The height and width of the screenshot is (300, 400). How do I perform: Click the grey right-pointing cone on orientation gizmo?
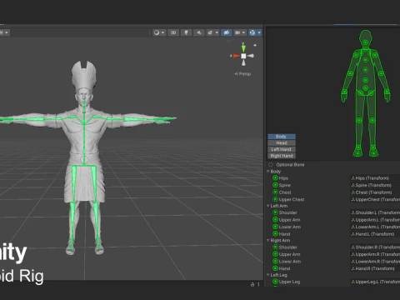coord(251,56)
